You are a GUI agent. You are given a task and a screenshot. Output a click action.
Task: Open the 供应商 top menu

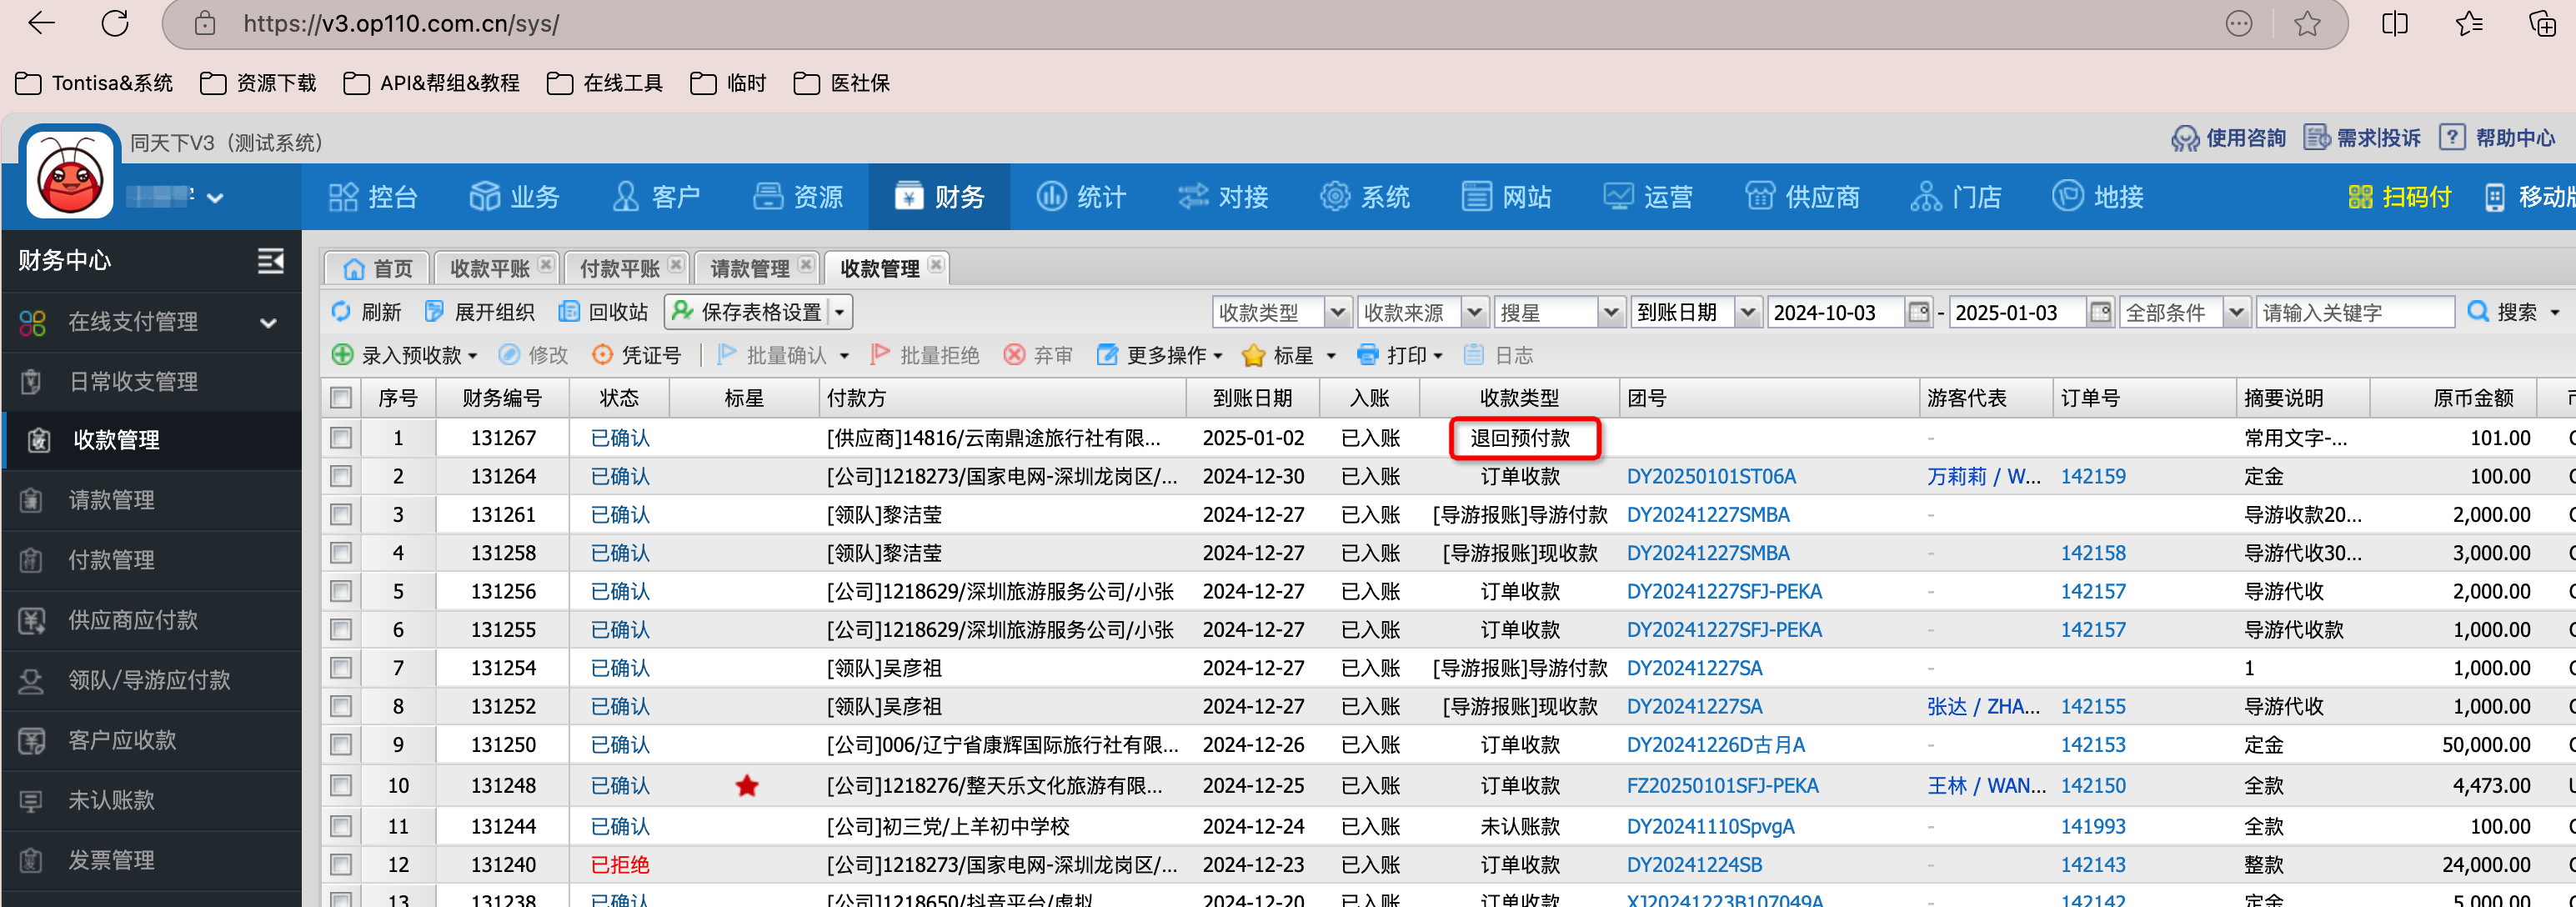tap(1802, 197)
